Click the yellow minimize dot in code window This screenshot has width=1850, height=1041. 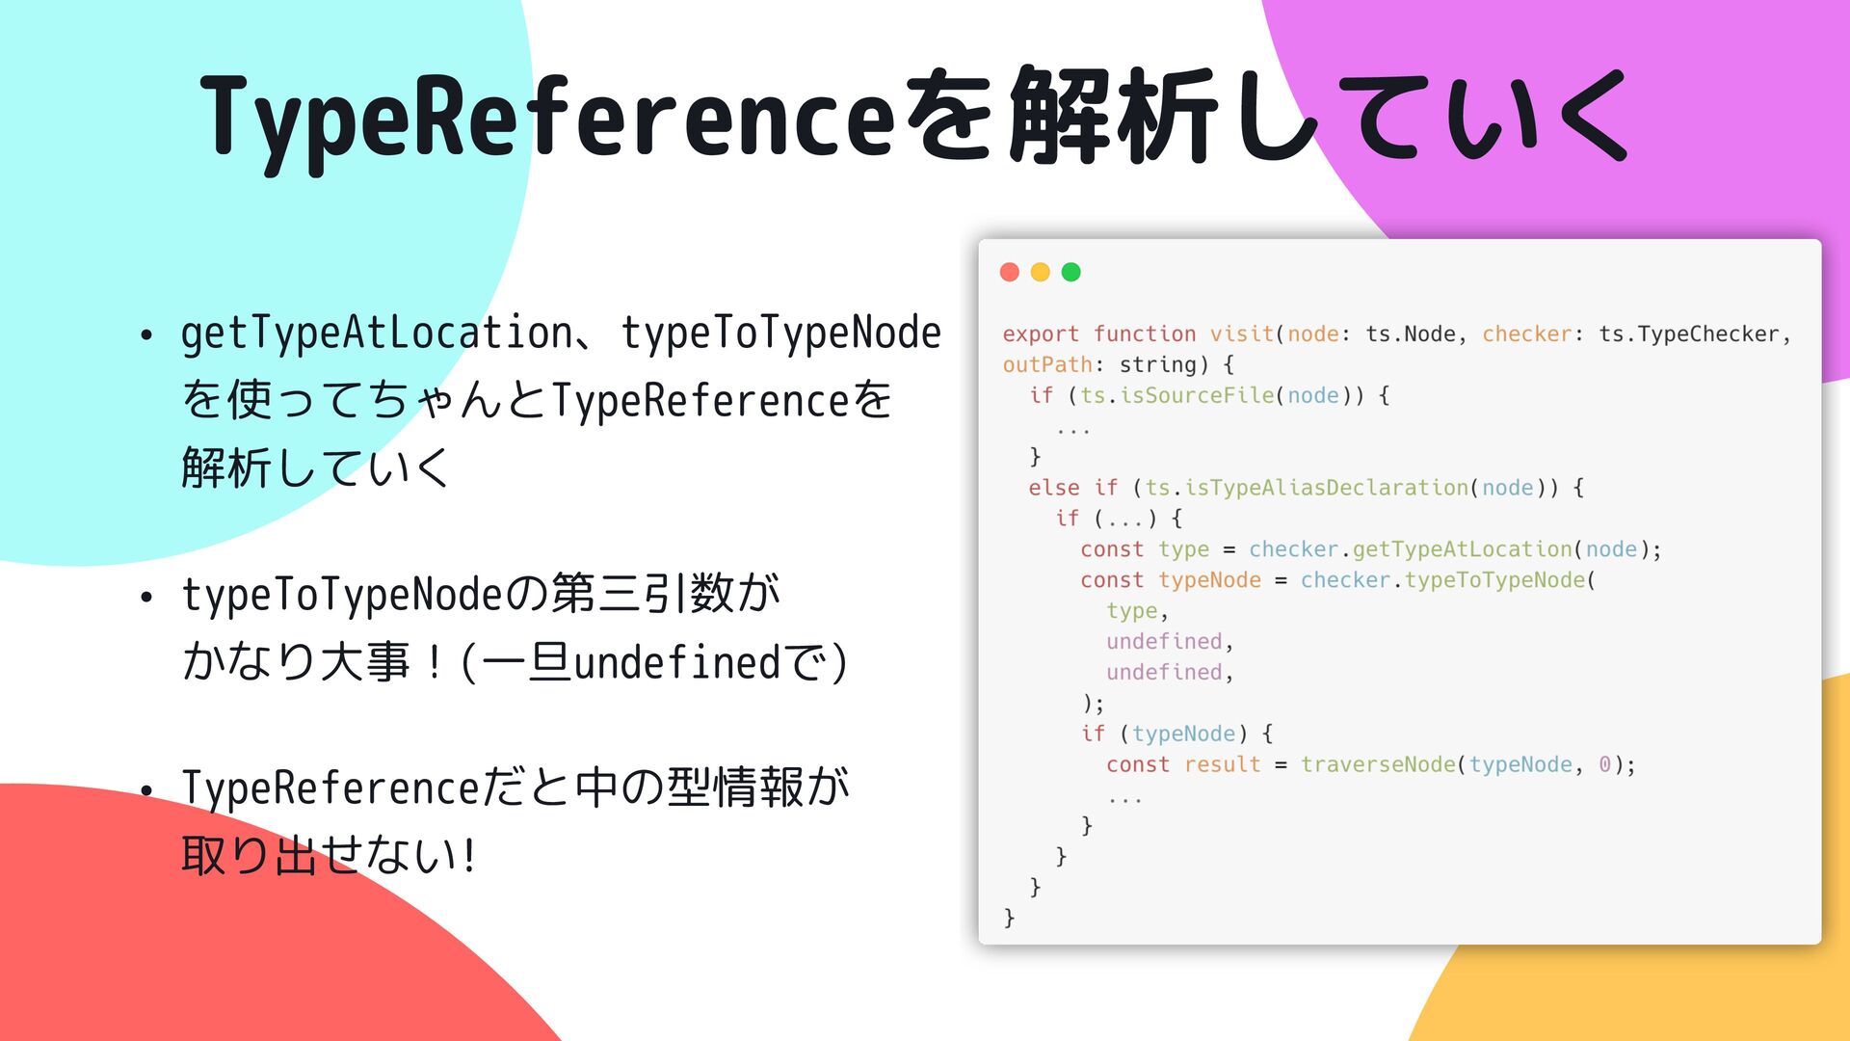(1040, 273)
